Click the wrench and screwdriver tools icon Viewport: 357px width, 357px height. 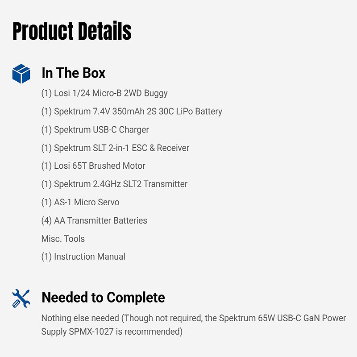pyautogui.click(x=21, y=298)
